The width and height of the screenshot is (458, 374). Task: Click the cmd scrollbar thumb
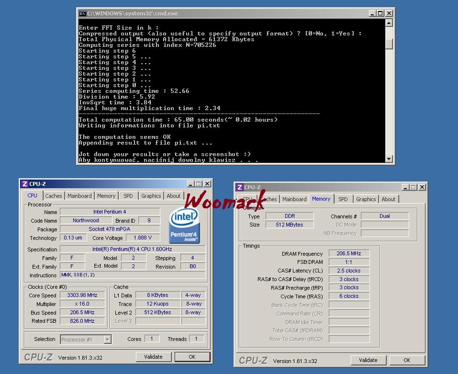click(x=389, y=44)
